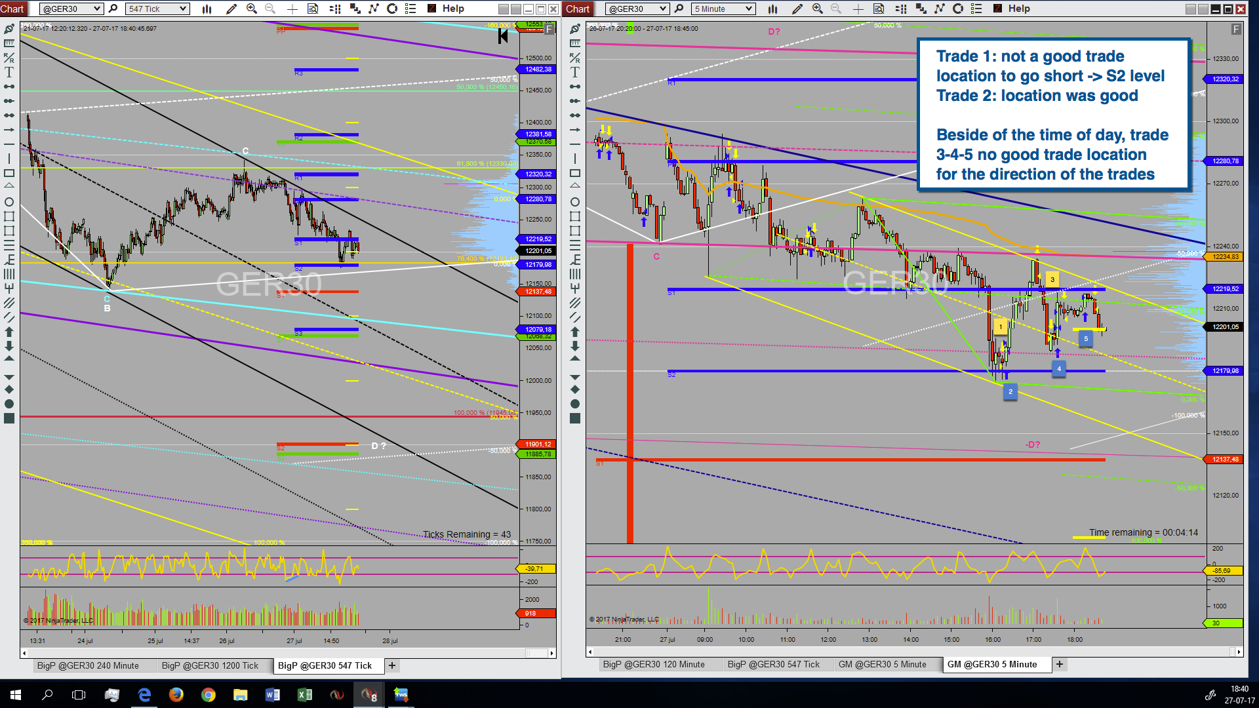
Task: Open the Windows Start menu
Action: [x=16, y=694]
